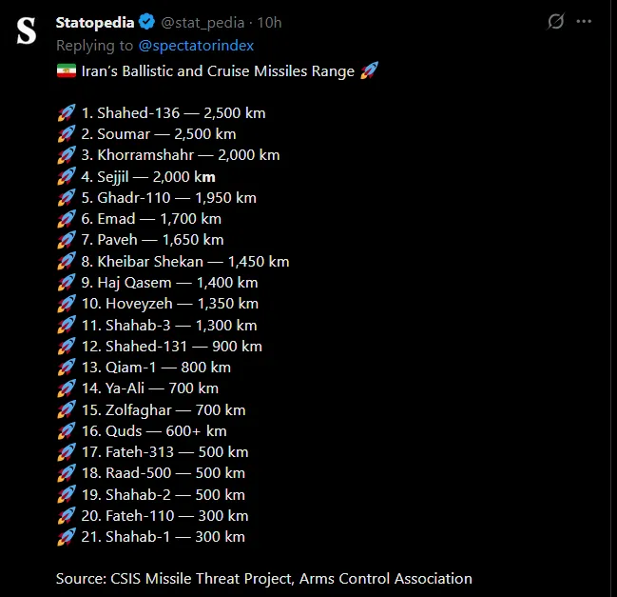This screenshot has height=597, width=617.
Task: Click the Statopedia profile avatar
Action: (x=28, y=30)
